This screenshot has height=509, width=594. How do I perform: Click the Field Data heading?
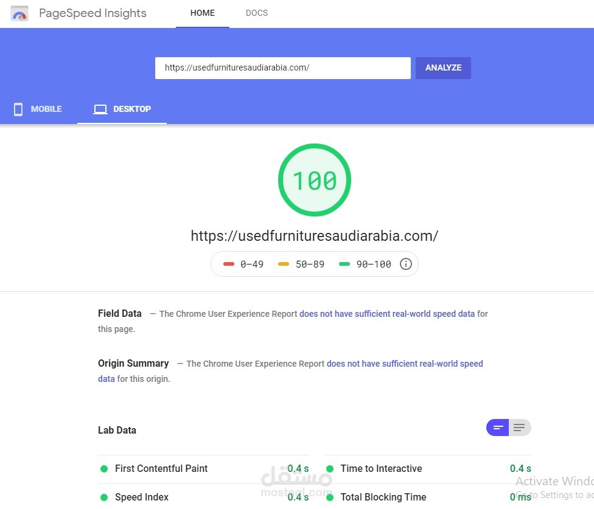pyautogui.click(x=120, y=313)
